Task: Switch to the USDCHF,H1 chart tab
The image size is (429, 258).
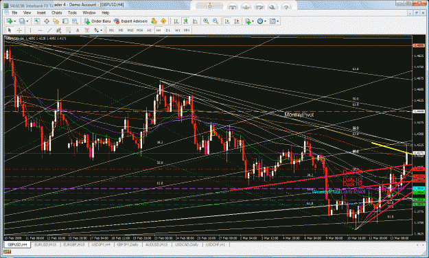Action: [x=216, y=244]
